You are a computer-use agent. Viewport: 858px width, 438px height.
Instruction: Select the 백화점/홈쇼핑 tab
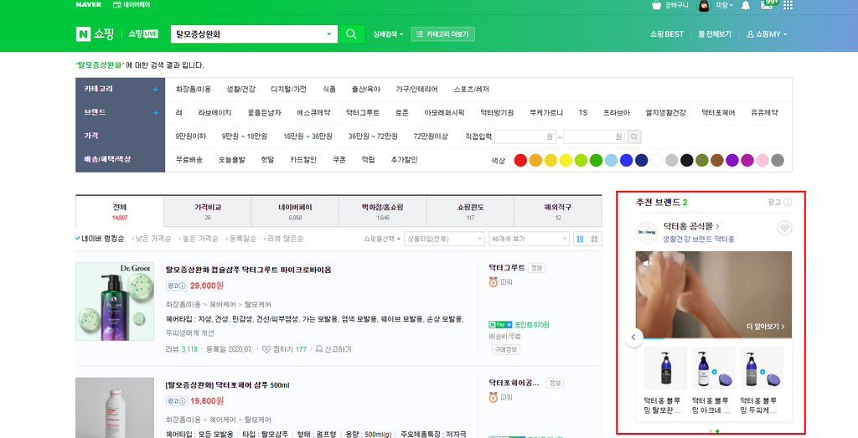[383, 212]
